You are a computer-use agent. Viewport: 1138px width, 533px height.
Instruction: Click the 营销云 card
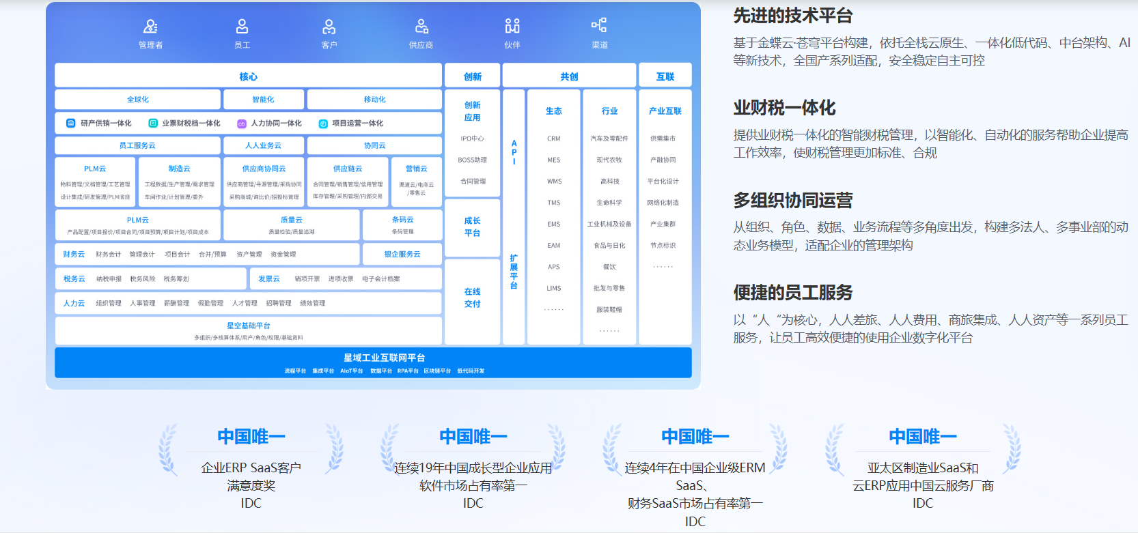click(x=416, y=182)
